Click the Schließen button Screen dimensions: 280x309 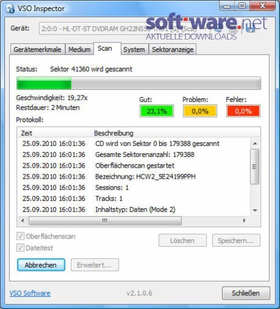click(246, 293)
